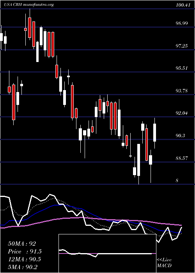This screenshot has width=195, height=273.
Task: Click the '50MA : 92' readout
Action: [x=22, y=244]
